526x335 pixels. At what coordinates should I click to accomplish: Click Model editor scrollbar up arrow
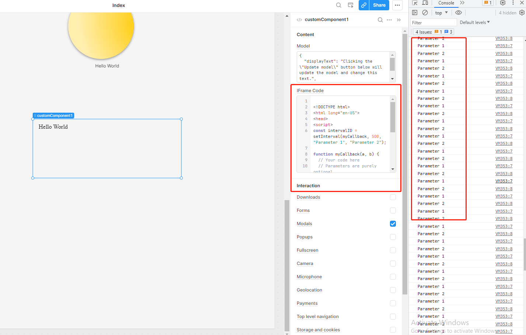(x=392, y=55)
